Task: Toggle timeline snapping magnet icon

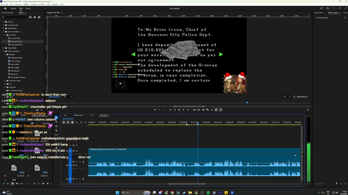Action: point(68,122)
